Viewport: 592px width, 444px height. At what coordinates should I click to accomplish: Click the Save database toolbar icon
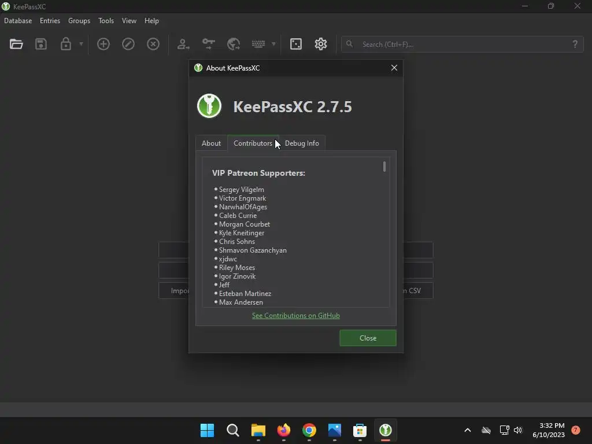[41, 44]
